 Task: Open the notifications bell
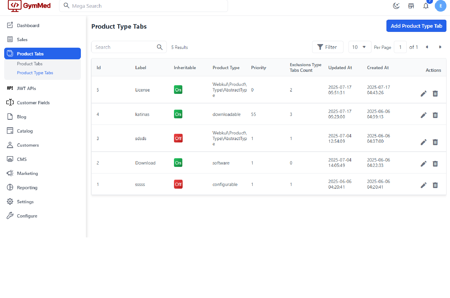coord(426,6)
